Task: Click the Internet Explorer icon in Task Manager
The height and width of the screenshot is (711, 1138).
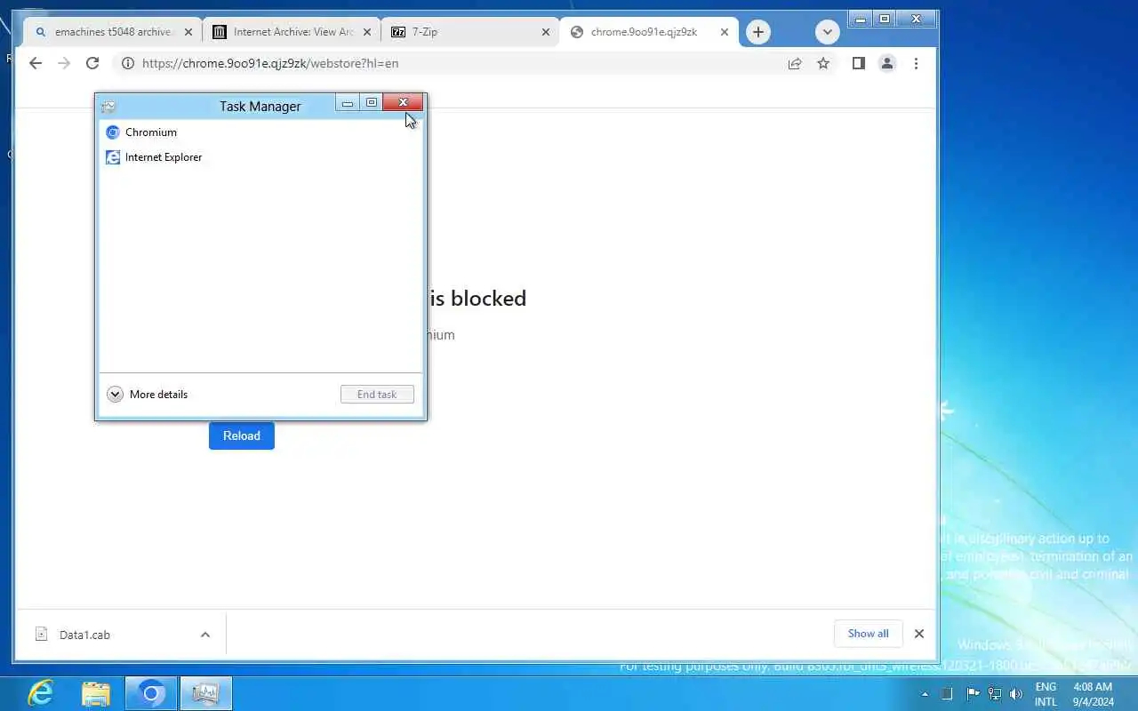Action: click(x=113, y=157)
